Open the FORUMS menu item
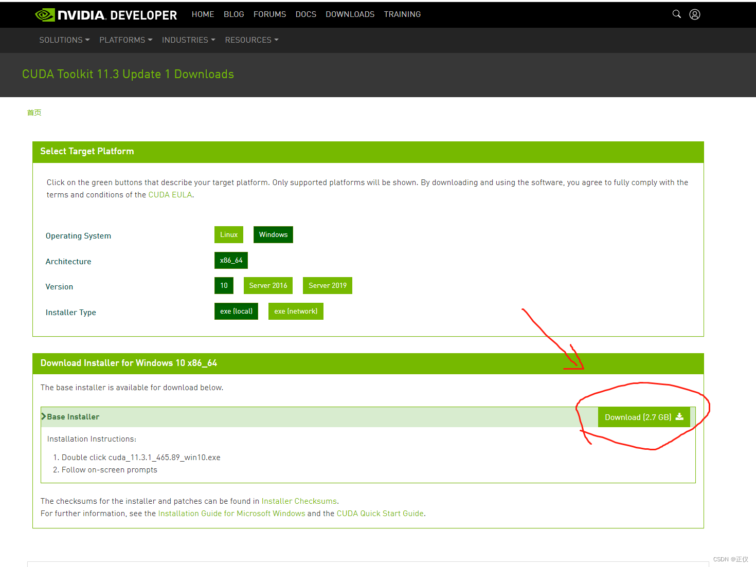Image resolution: width=756 pixels, height=567 pixels. [x=269, y=14]
